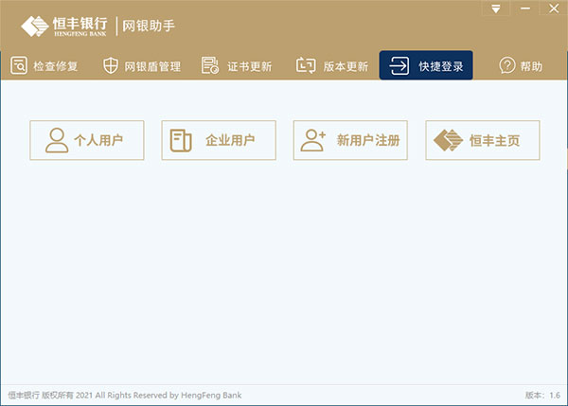Visit 恒丰主页 button

coord(483,140)
